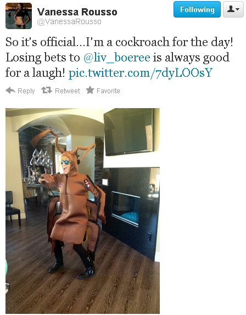Select the Reply text label
This screenshot has height=315, width=246.
click(x=26, y=91)
